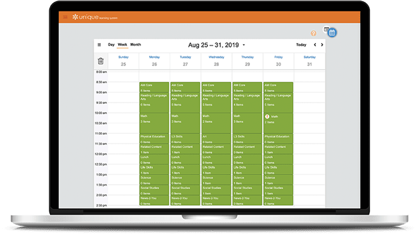Open Thursday's AM Core block
Viewport: 418px width, 234px height.
pos(247,87)
